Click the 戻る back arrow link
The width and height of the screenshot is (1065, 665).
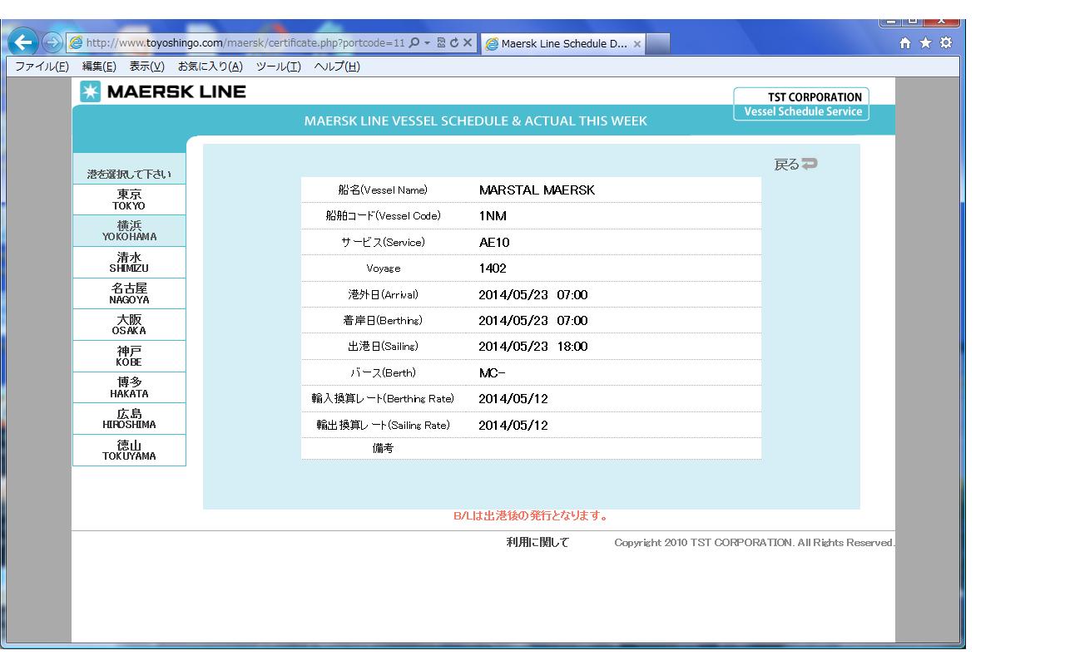(796, 165)
